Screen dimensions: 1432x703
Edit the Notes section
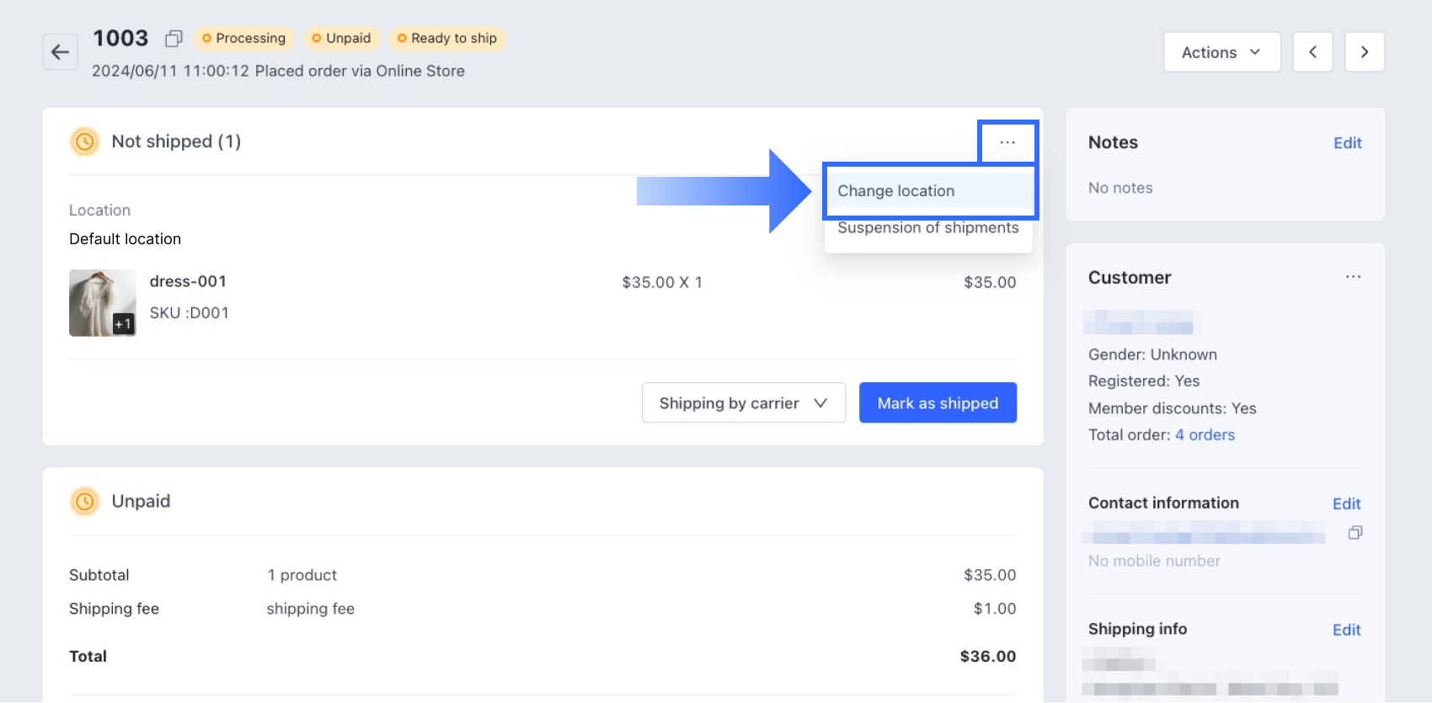(1347, 143)
